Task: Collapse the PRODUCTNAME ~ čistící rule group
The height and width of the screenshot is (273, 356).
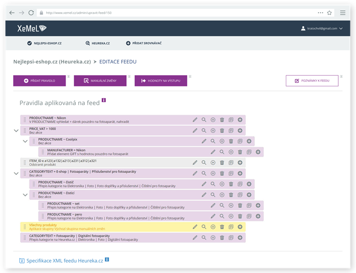Action: (25, 195)
